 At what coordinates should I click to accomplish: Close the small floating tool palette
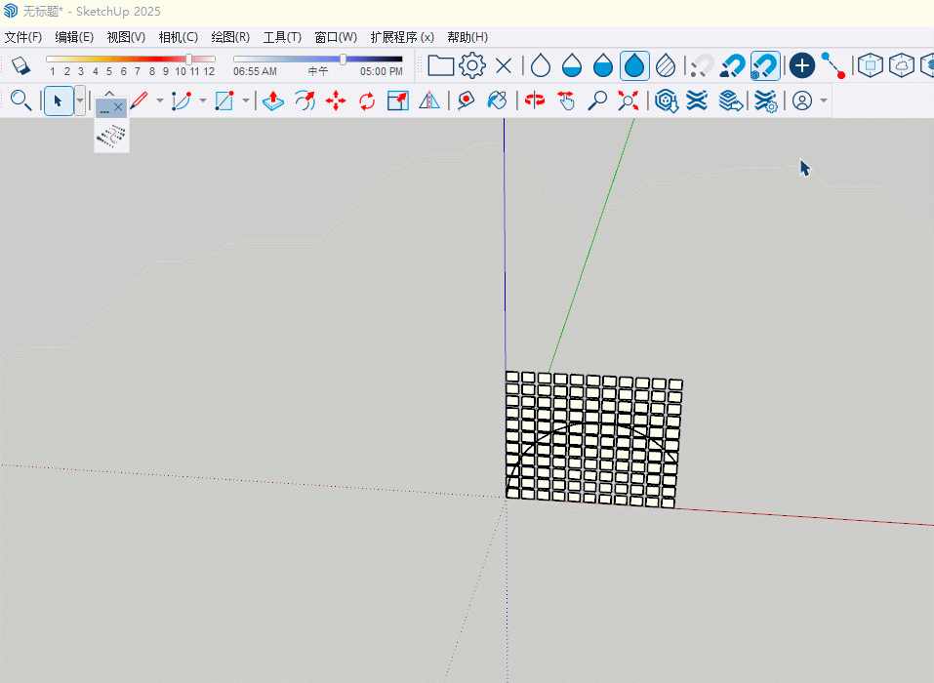tap(118, 107)
